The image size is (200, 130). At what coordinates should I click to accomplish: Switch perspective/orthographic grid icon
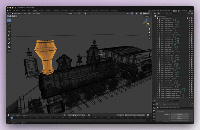[149, 39]
